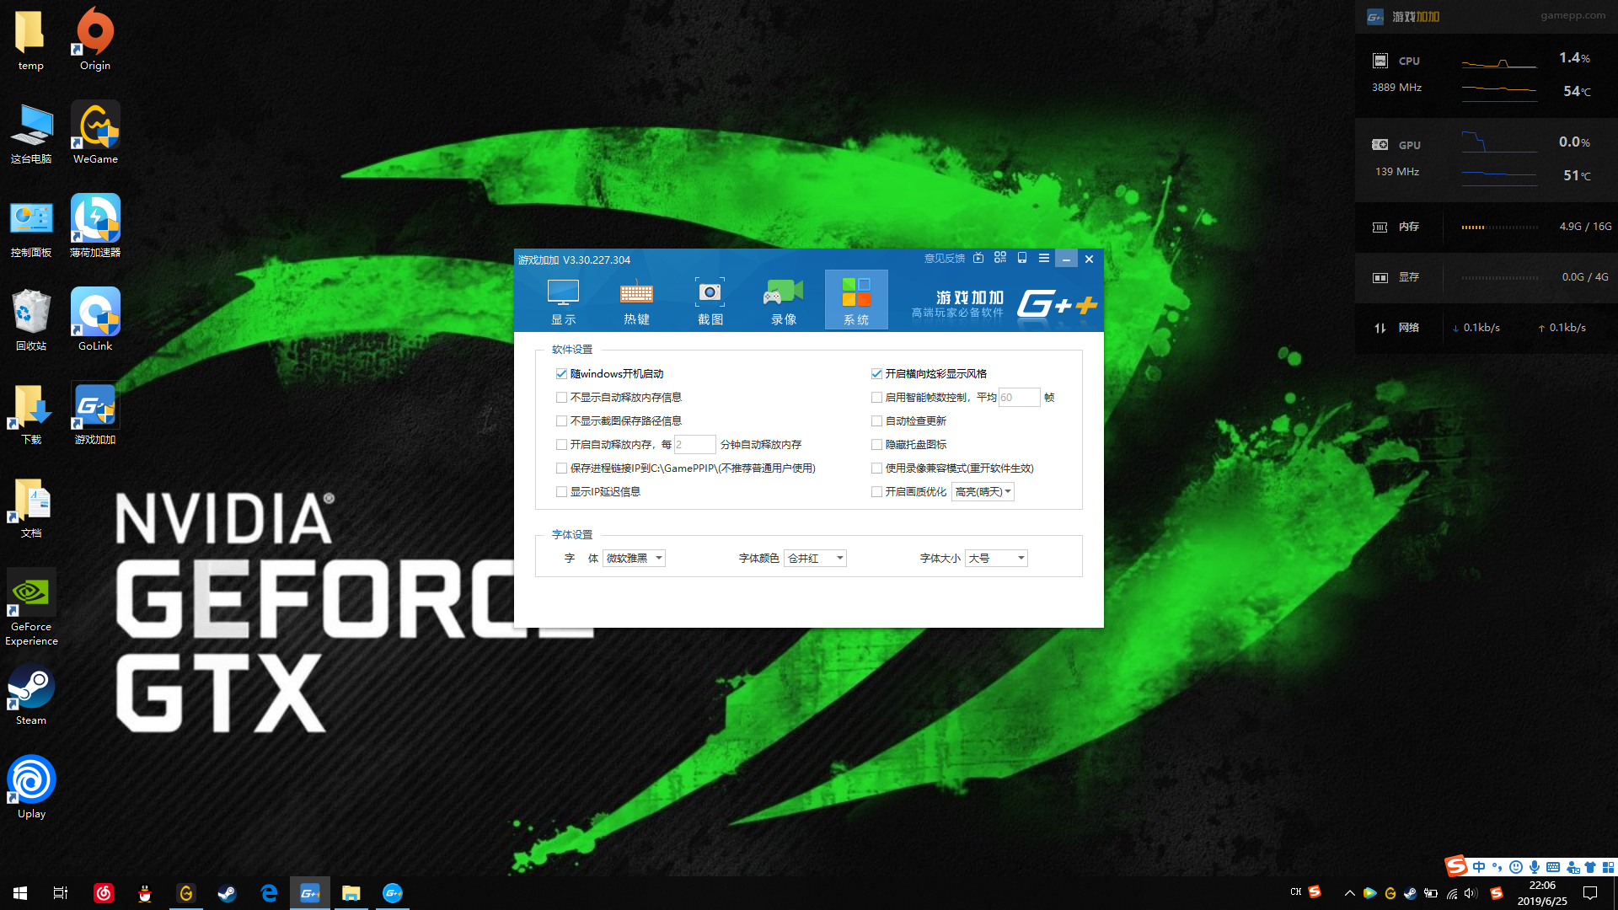The height and width of the screenshot is (910, 1618).
Task: Toggle Sogou 中 Chinese/English mode
Action: coord(1479,867)
